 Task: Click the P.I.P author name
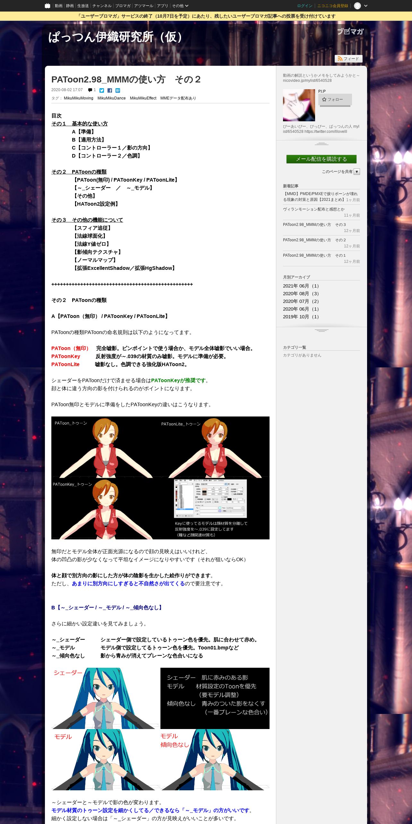pyautogui.click(x=322, y=91)
